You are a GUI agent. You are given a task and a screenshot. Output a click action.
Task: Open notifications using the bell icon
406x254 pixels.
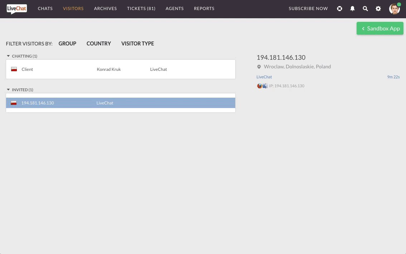click(352, 9)
